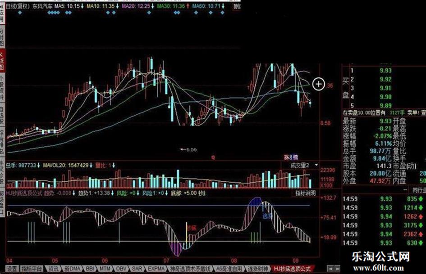Click the 金额 9.84亿 value
This screenshot has height=274, width=426.
pyautogui.click(x=382, y=158)
